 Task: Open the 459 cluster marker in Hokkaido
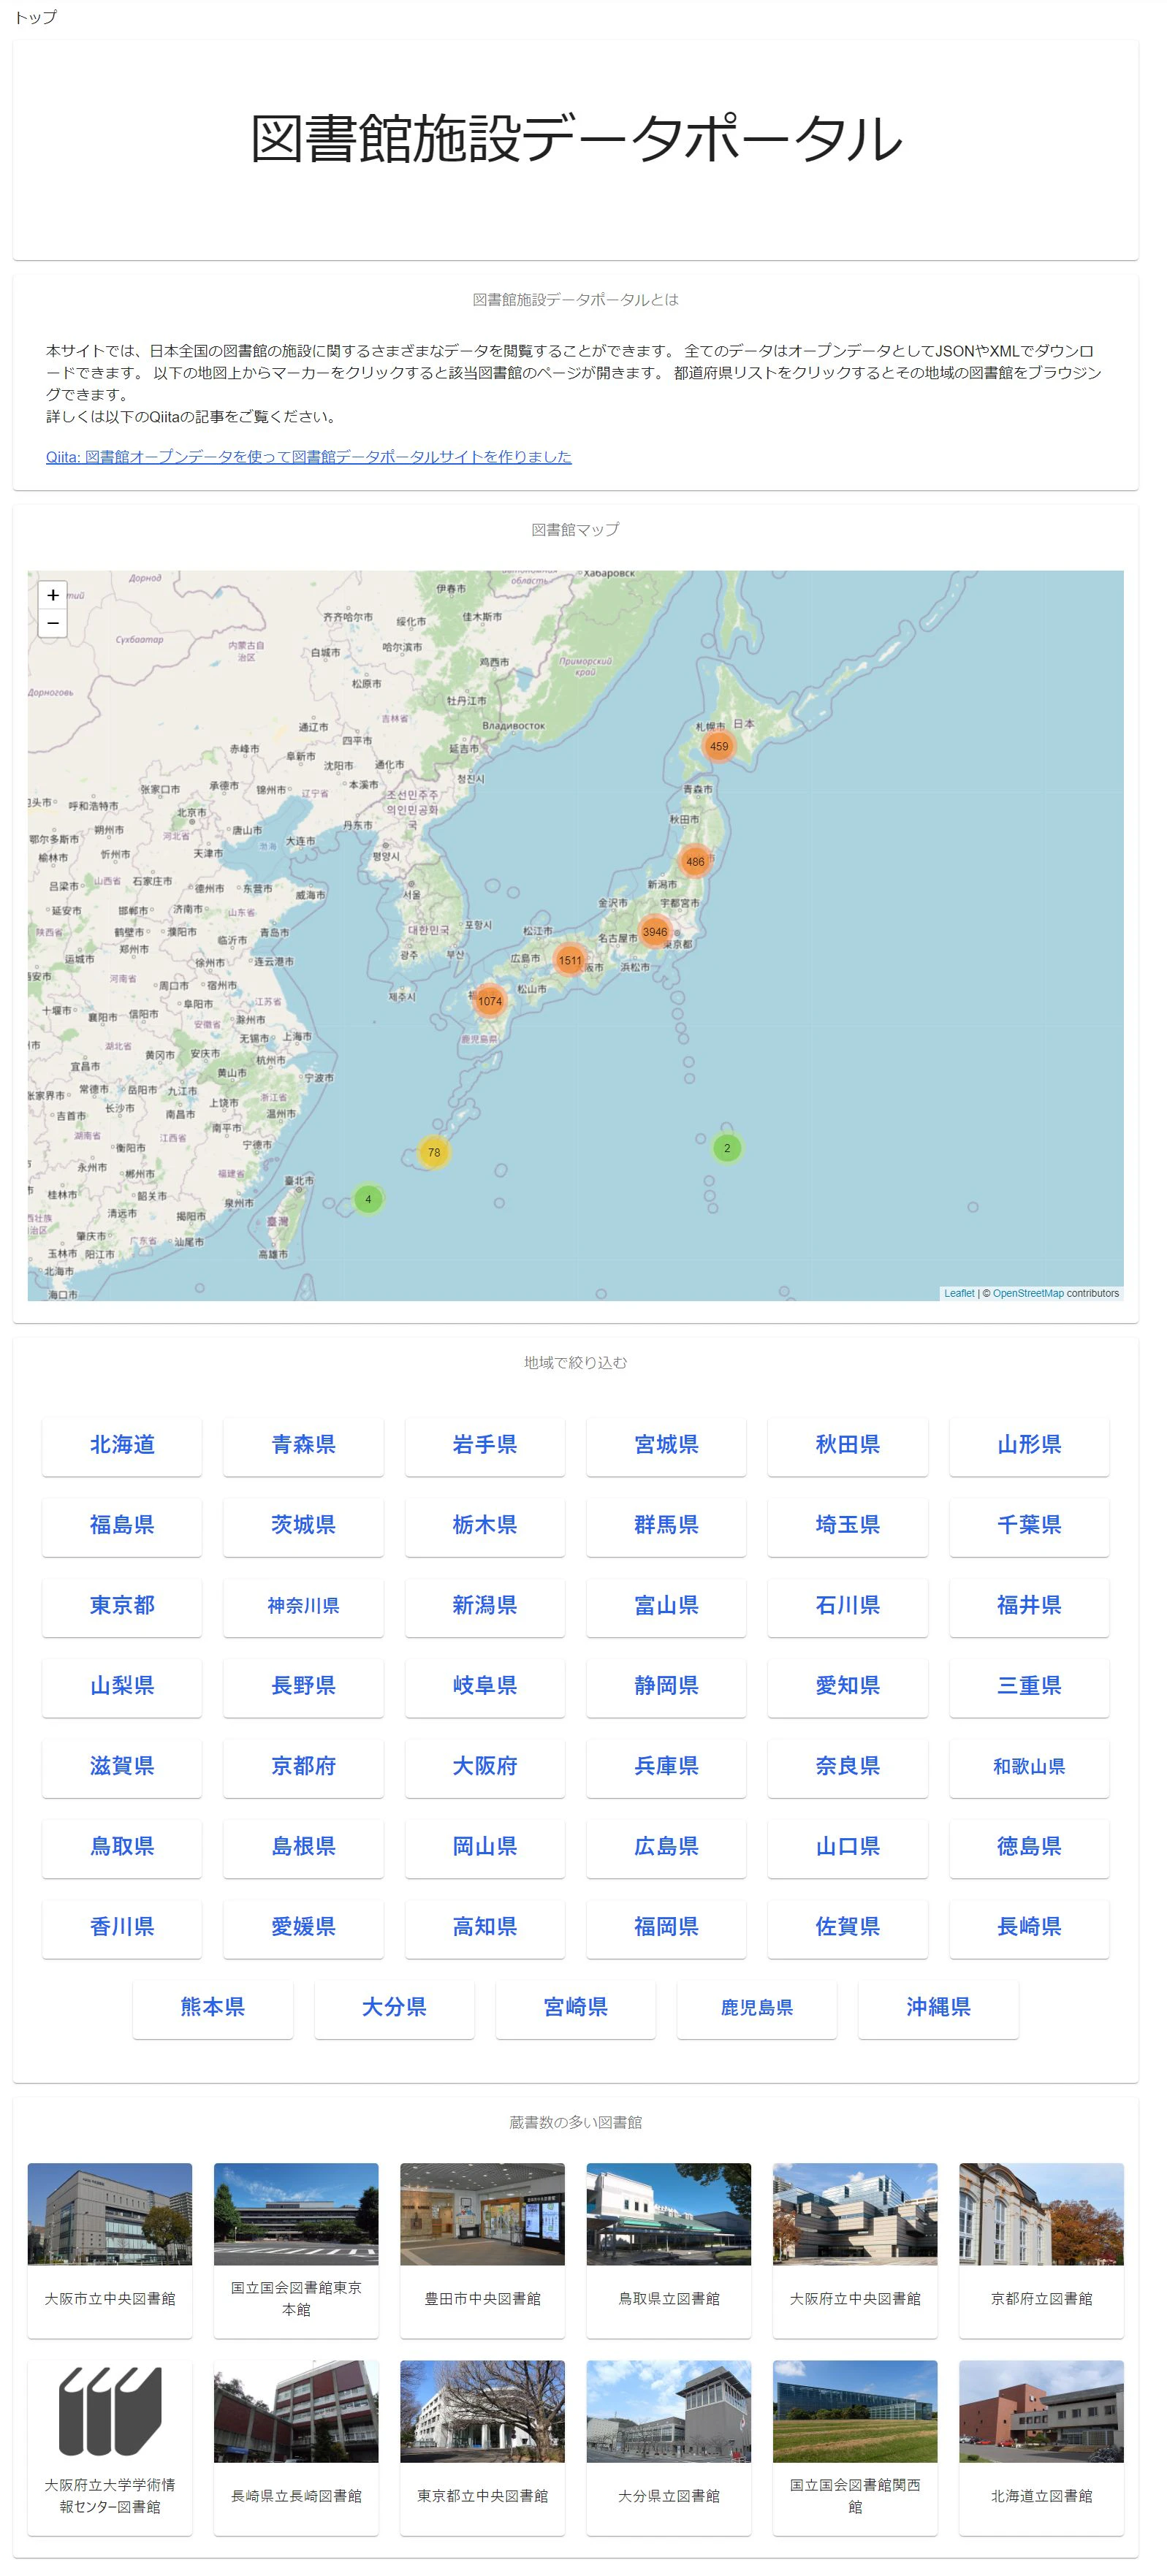[719, 746]
